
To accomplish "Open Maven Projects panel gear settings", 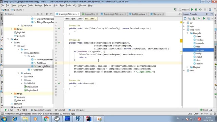I will coord(207,14).
